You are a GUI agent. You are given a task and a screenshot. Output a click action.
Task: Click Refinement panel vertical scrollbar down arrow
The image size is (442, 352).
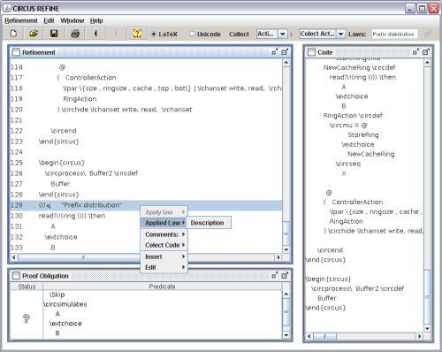(x=286, y=249)
